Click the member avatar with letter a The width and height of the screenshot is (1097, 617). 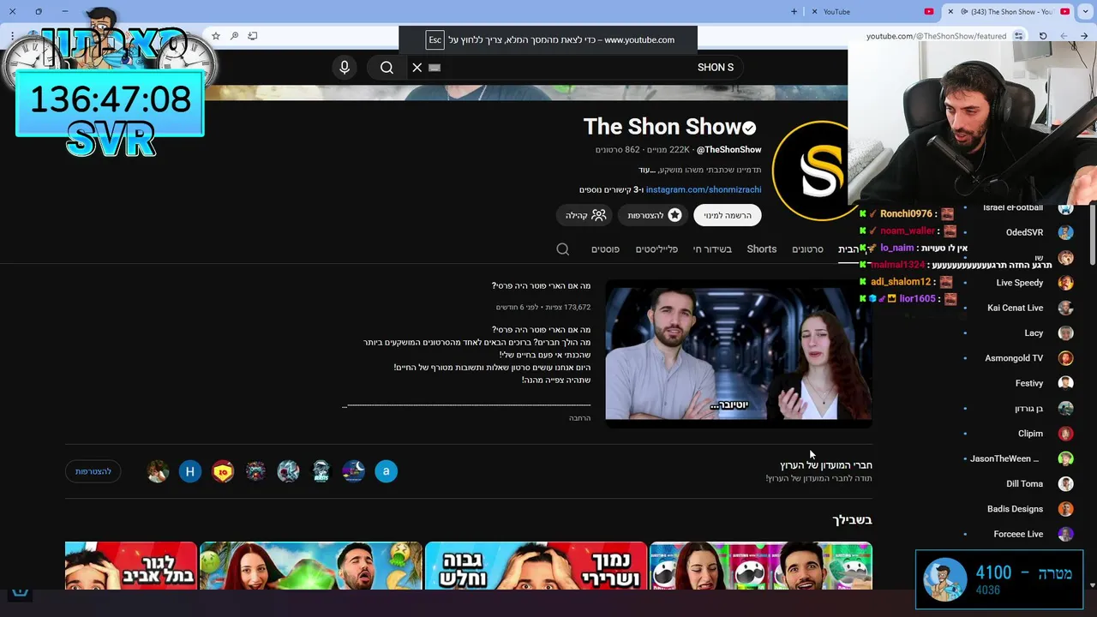tap(387, 471)
